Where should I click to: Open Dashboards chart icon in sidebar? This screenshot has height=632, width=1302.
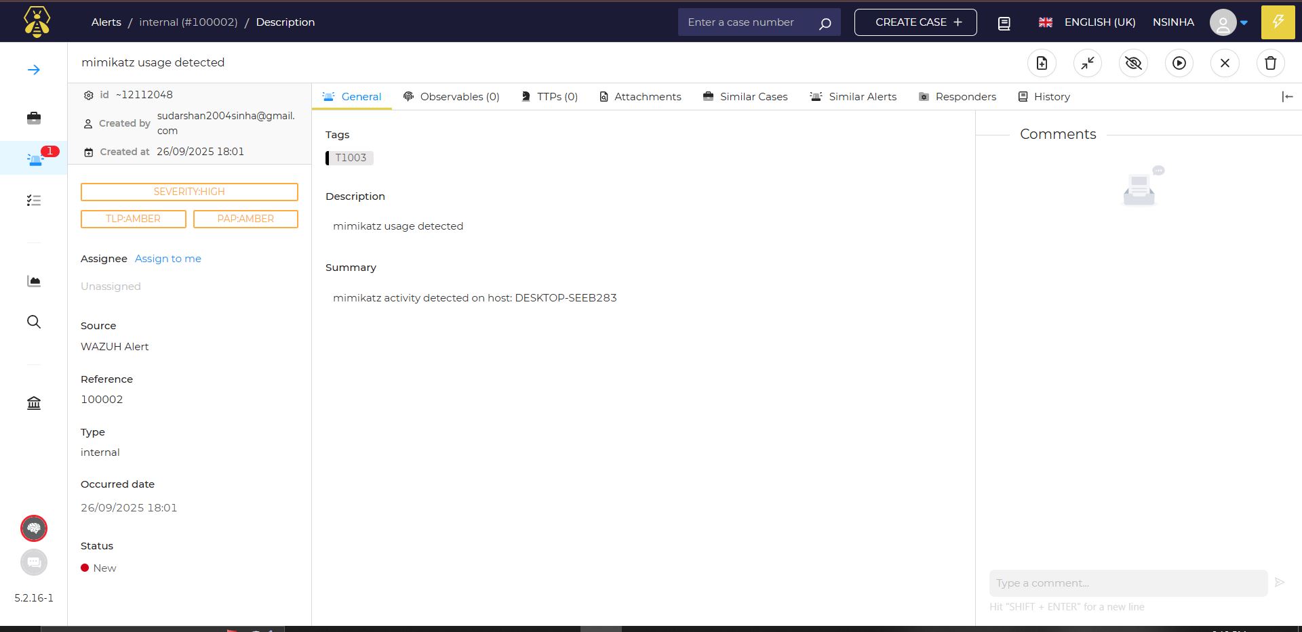coord(34,281)
